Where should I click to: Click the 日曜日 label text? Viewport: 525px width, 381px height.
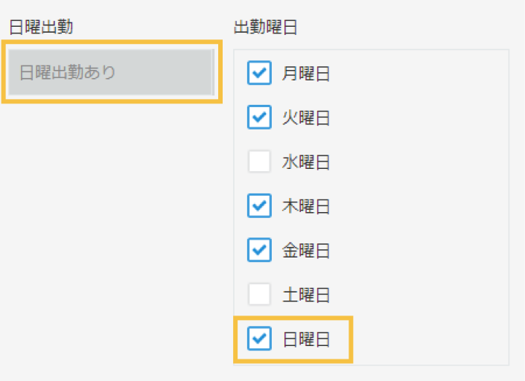coord(305,339)
